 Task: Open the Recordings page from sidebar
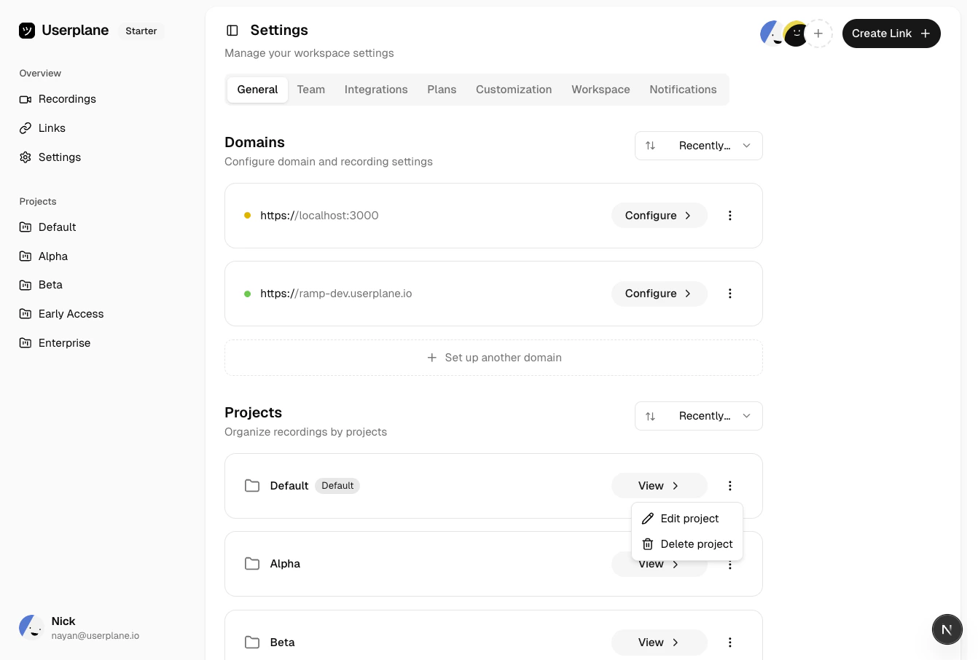pos(67,99)
